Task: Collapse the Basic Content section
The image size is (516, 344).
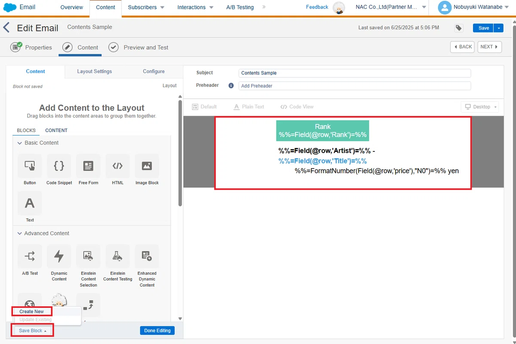Action: click(x=19, y=143)
